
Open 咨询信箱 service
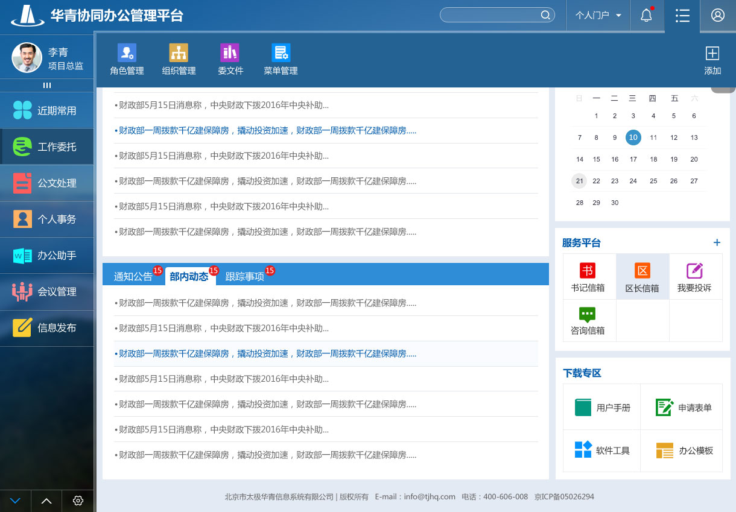click(589, 320)
